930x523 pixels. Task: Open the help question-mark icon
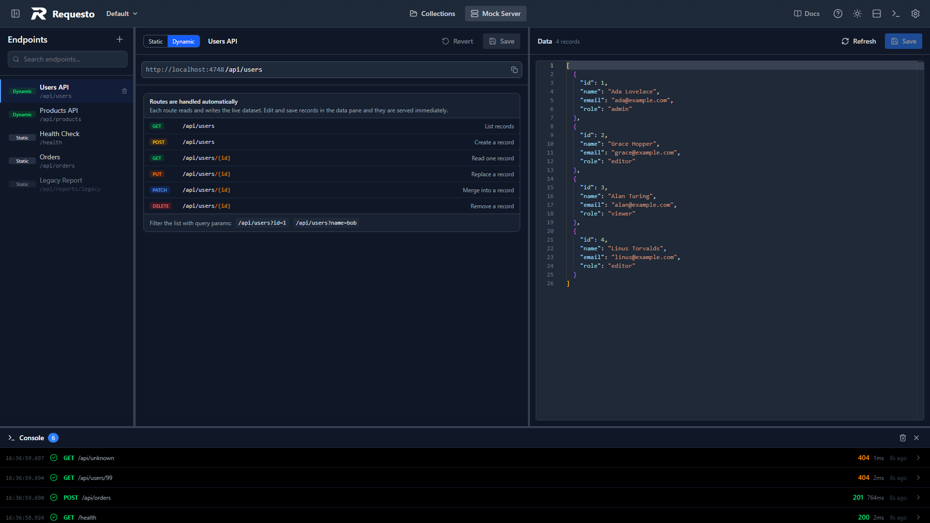pyautogui.click(x=838, y=14)
